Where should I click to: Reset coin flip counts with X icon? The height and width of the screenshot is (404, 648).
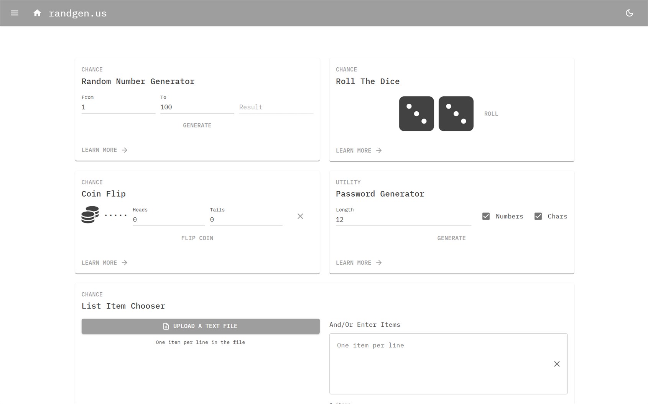(x=300, y=216)
